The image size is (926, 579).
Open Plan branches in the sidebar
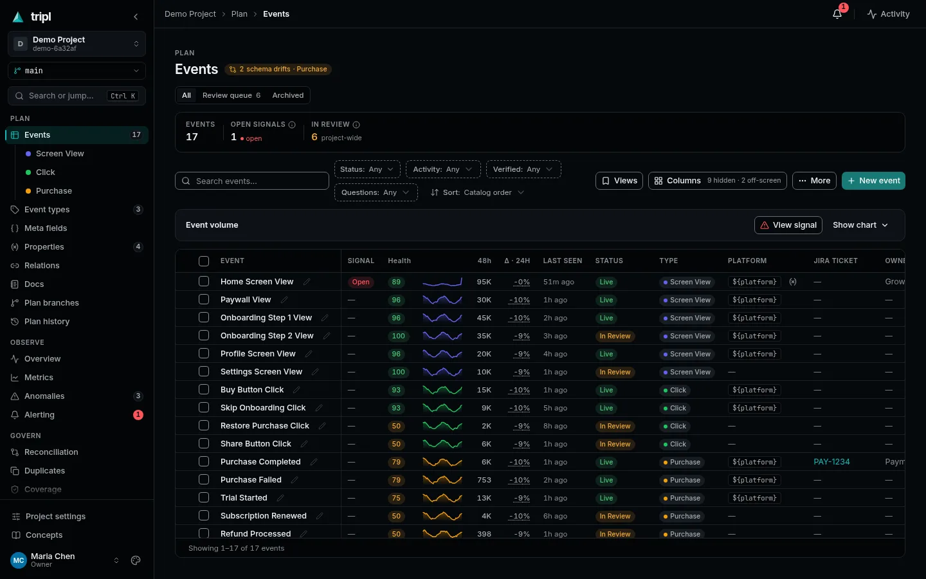point(77,303)
